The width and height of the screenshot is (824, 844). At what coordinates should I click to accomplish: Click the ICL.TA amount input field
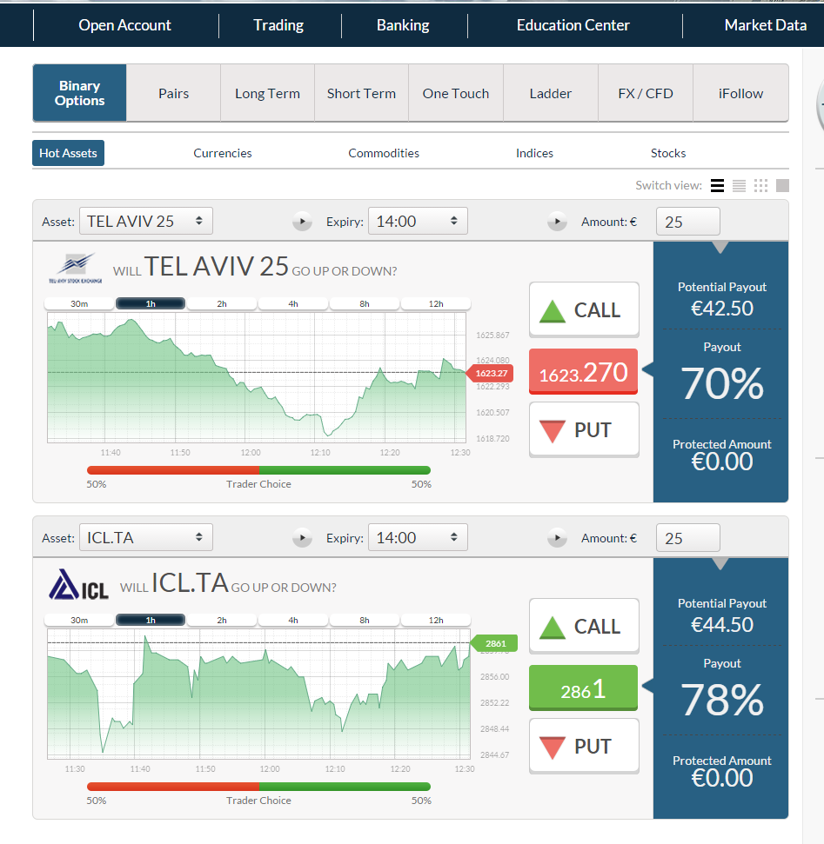click(688, 538)
